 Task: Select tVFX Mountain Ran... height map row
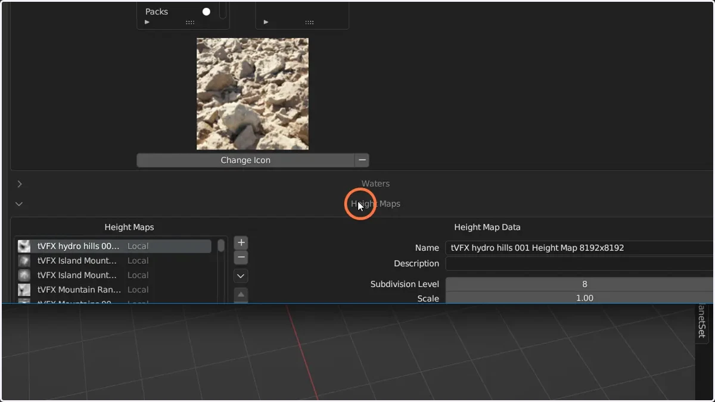(113, 290)
